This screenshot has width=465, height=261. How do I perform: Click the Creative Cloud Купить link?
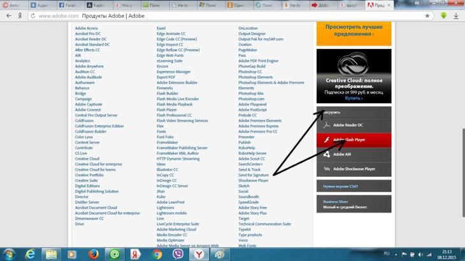point(353,98)
